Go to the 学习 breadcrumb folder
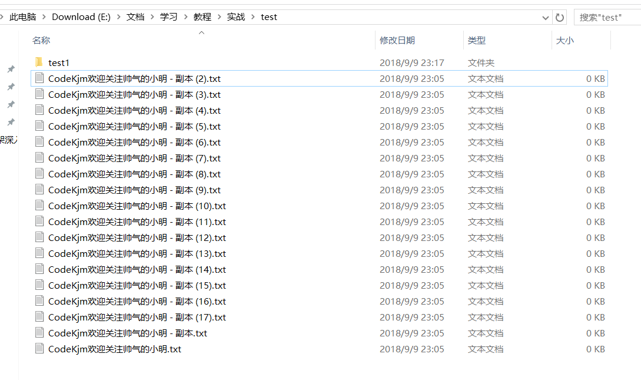641x380 pixels. pos(169,16)
